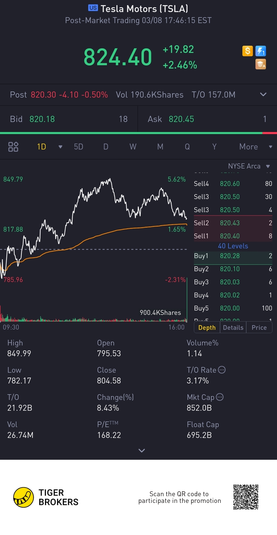Tap the Mkt Cap info icon
The width and height of the screenshot is (277, 535).
pos(220,397)
